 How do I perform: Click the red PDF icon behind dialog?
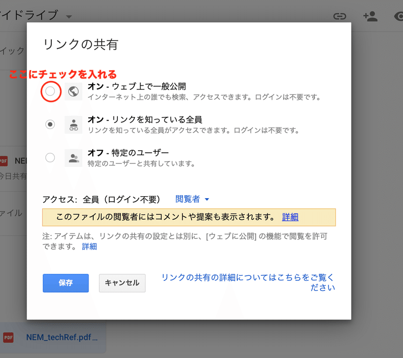click(4, 161)
